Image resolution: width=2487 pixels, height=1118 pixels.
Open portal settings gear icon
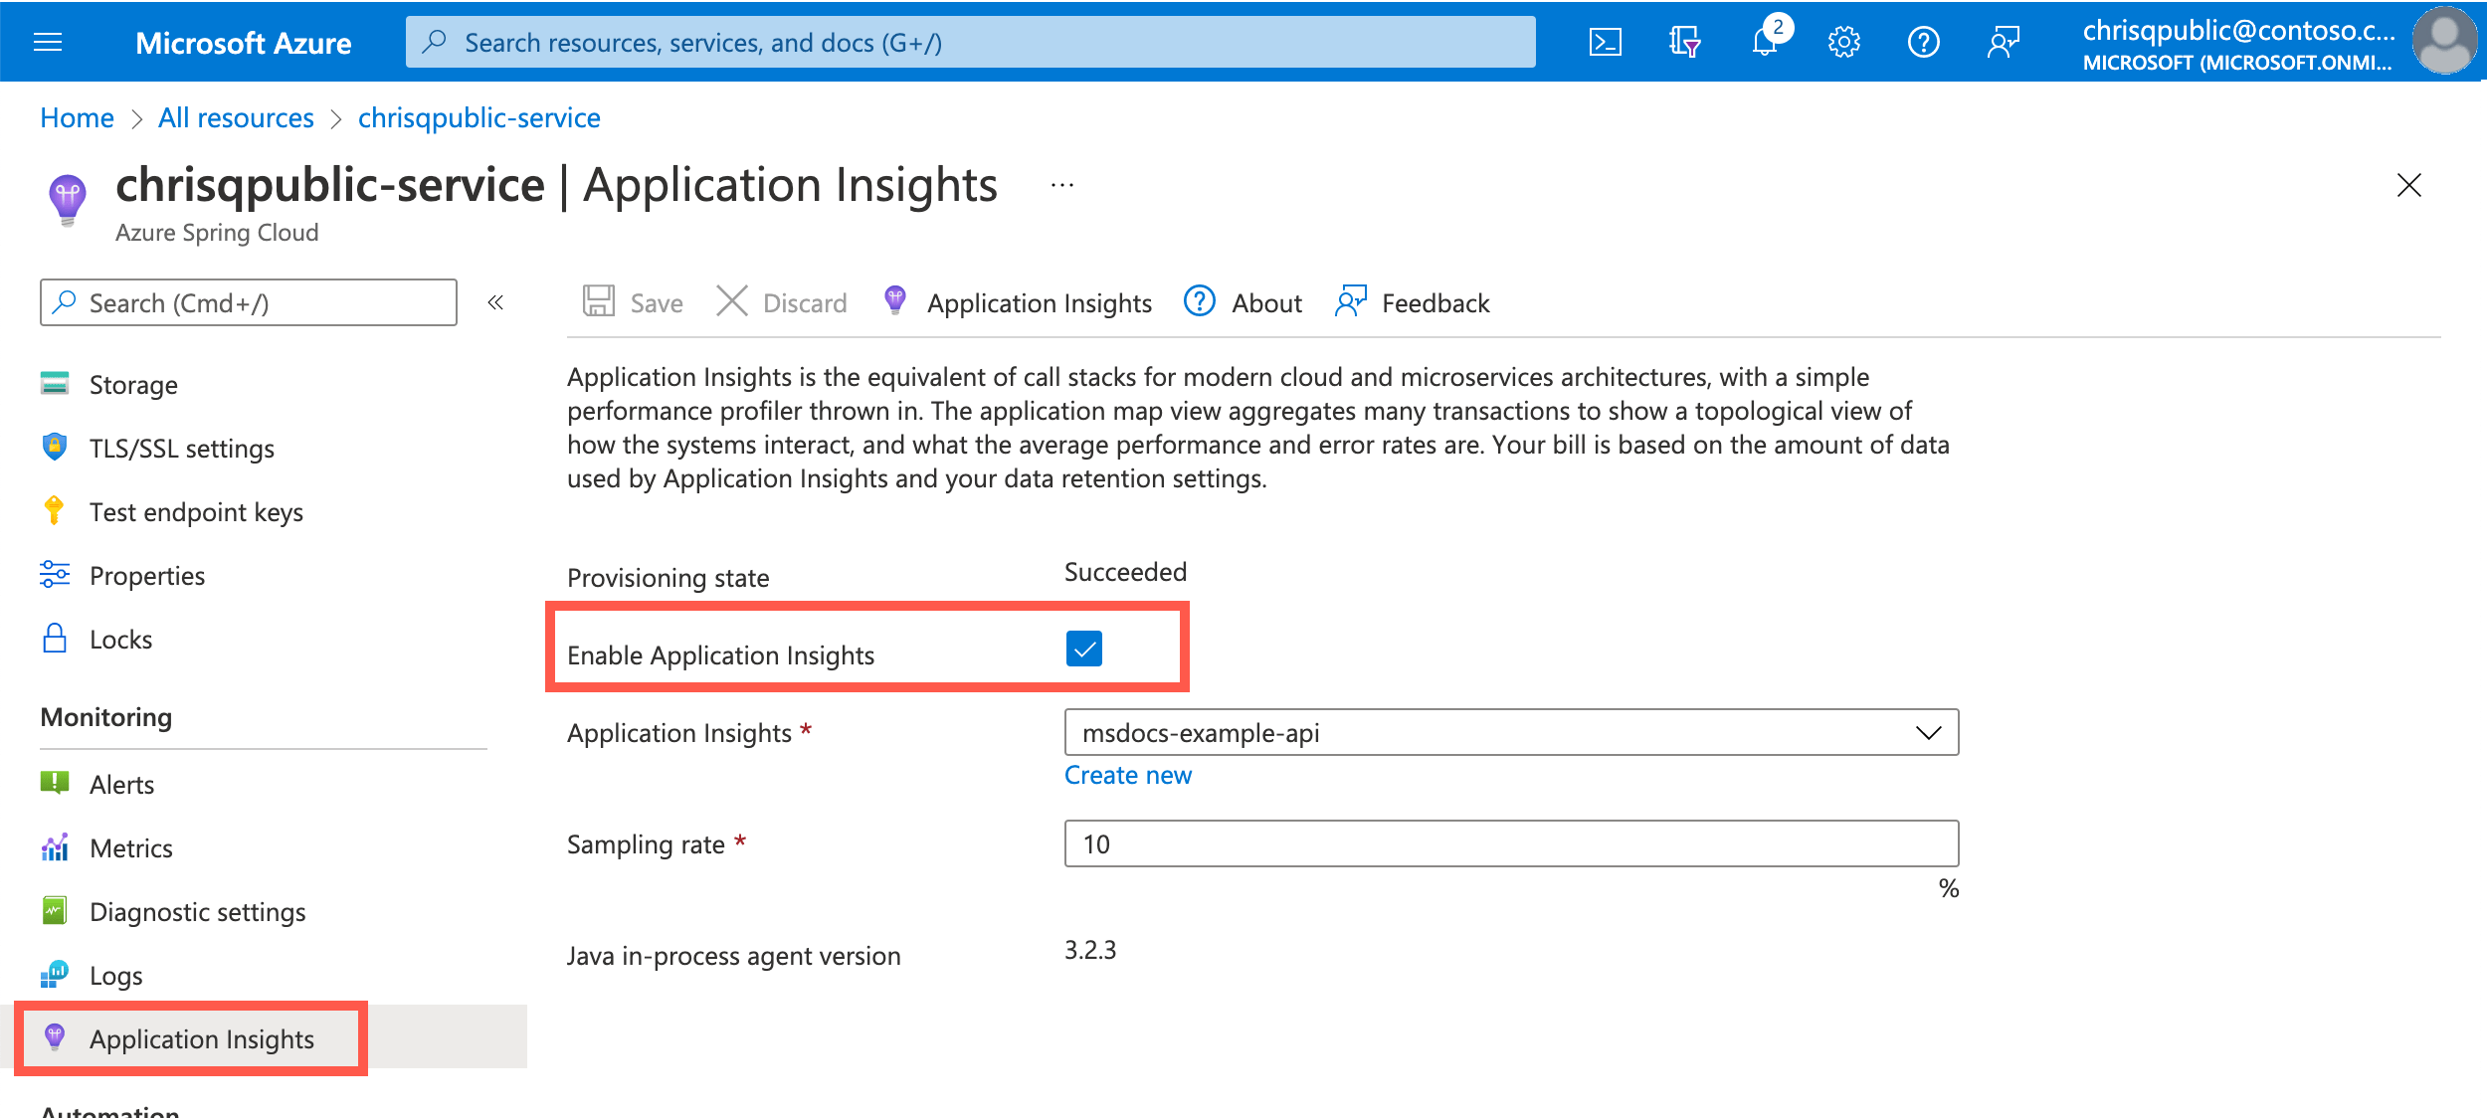point(1844,41)
